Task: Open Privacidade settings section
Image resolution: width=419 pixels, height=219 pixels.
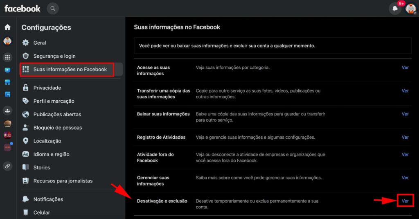Action: (x=47, y=88)
